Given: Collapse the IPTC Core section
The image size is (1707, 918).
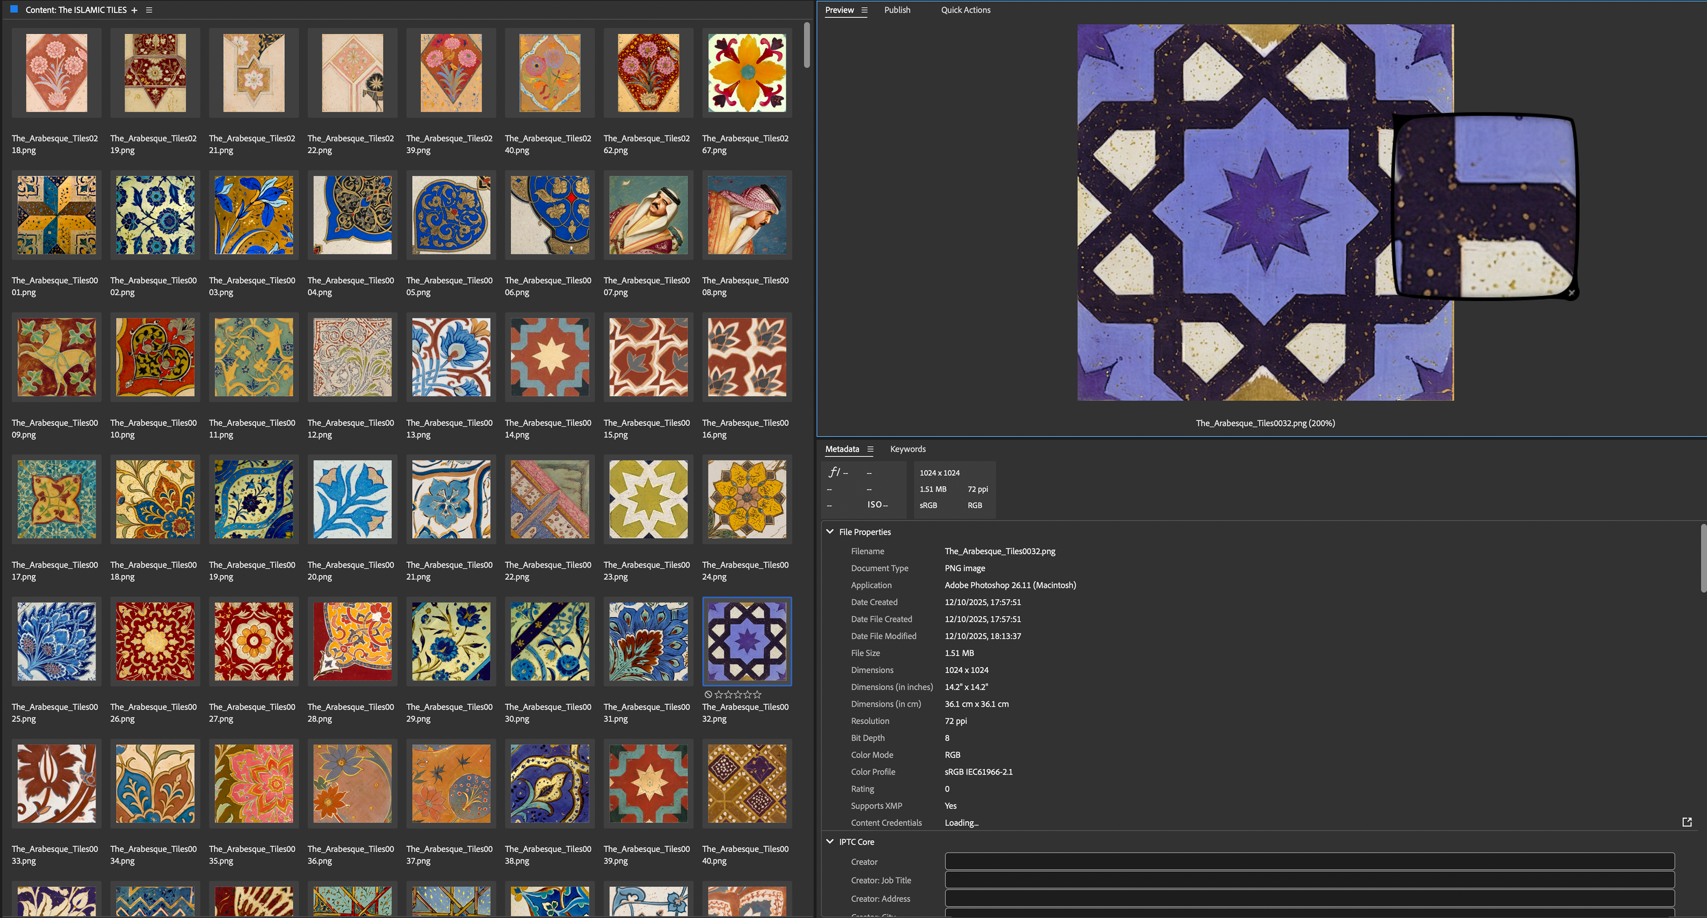Looking at the screenshot, I should pos(829,841).
